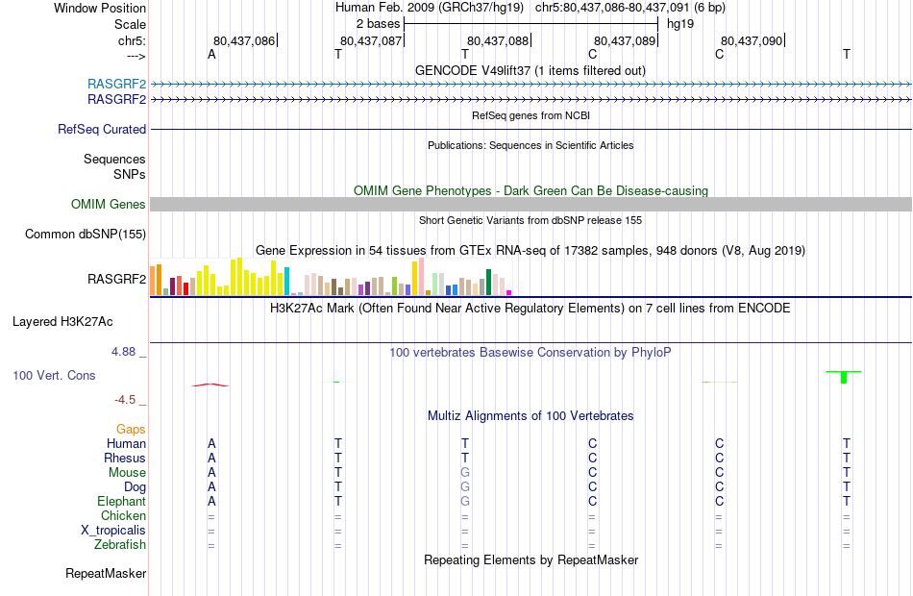
Task: Click the magenta last bar in GTEx chart
Action: (509, 293)
